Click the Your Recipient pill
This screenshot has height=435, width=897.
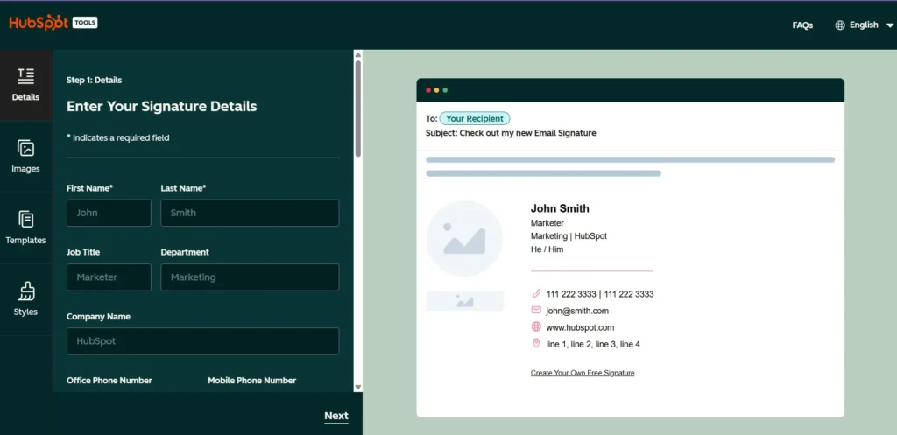pyautogui.click(x=474, y=118)
